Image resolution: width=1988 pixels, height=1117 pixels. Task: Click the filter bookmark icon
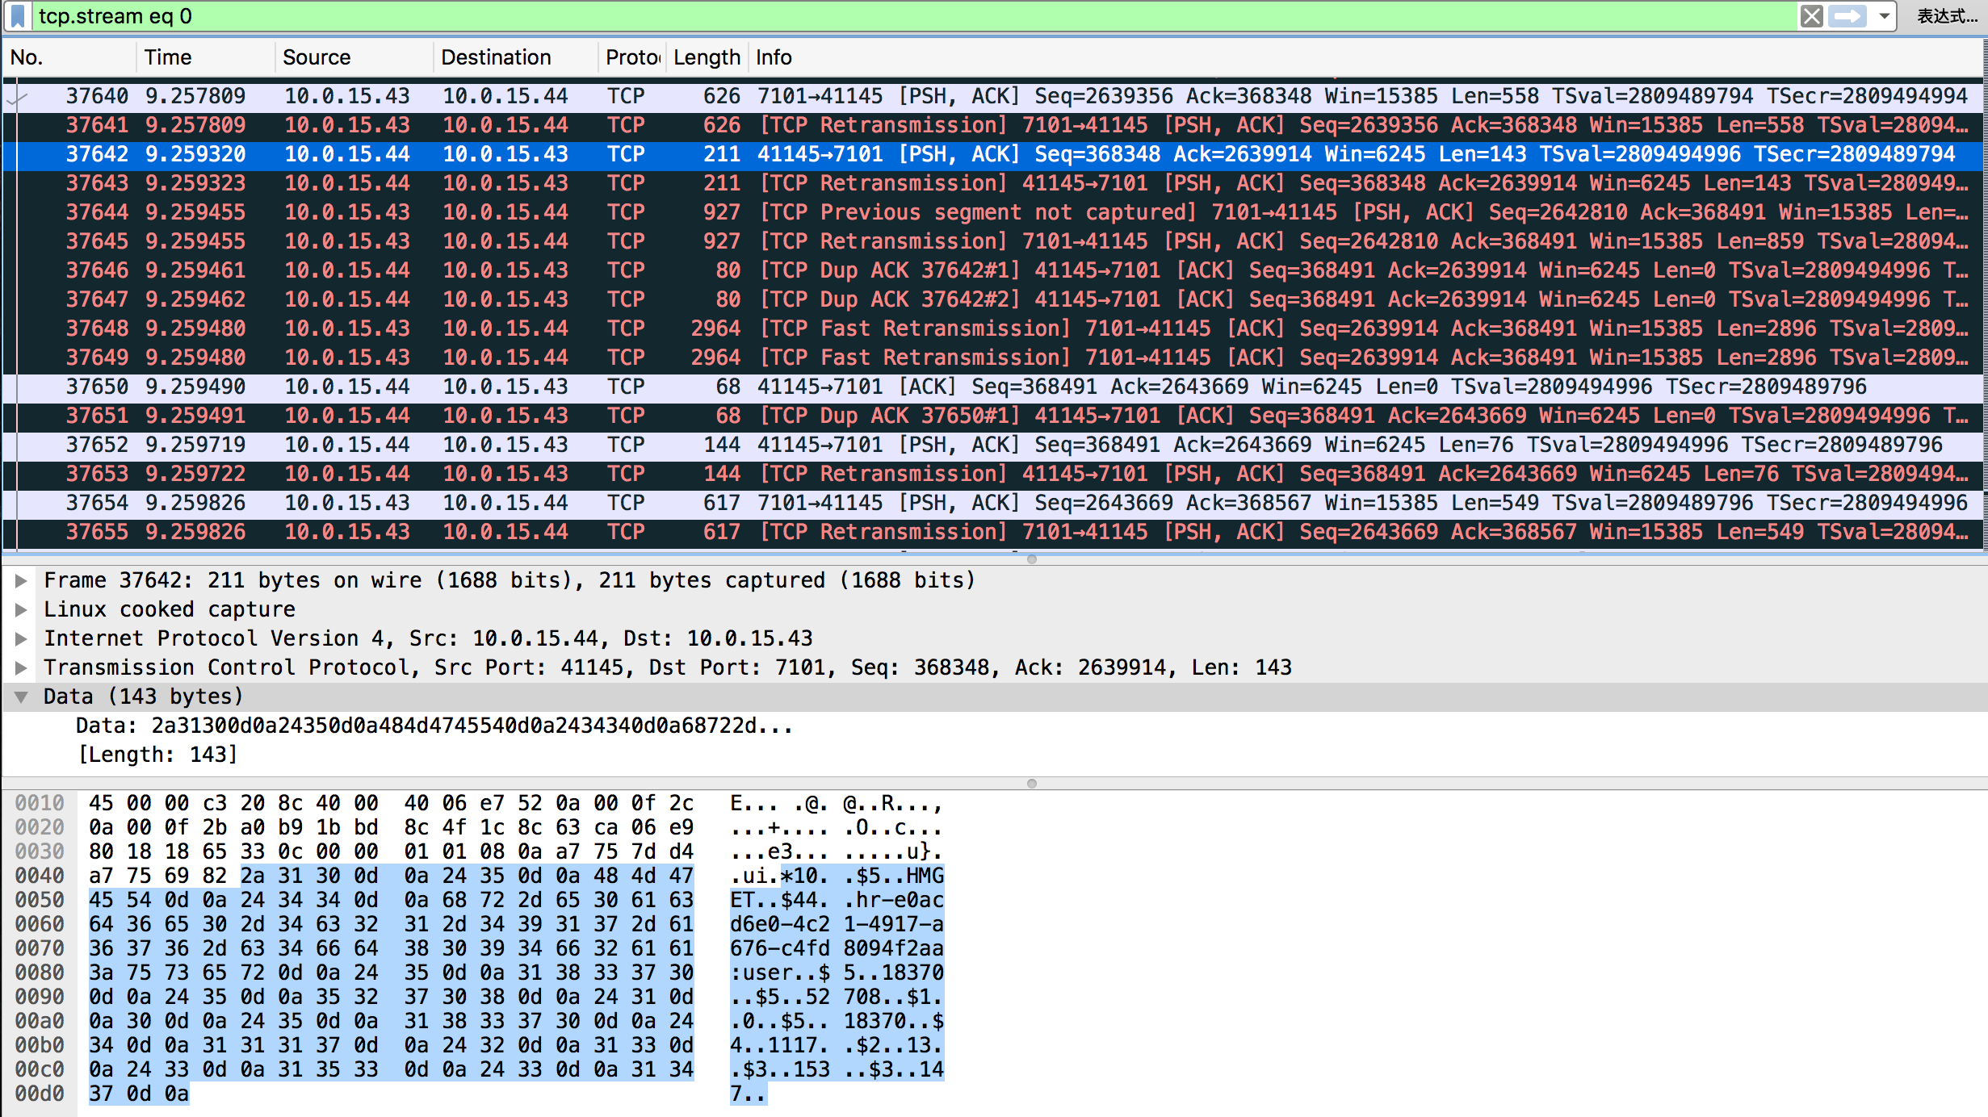click(18, 16)
